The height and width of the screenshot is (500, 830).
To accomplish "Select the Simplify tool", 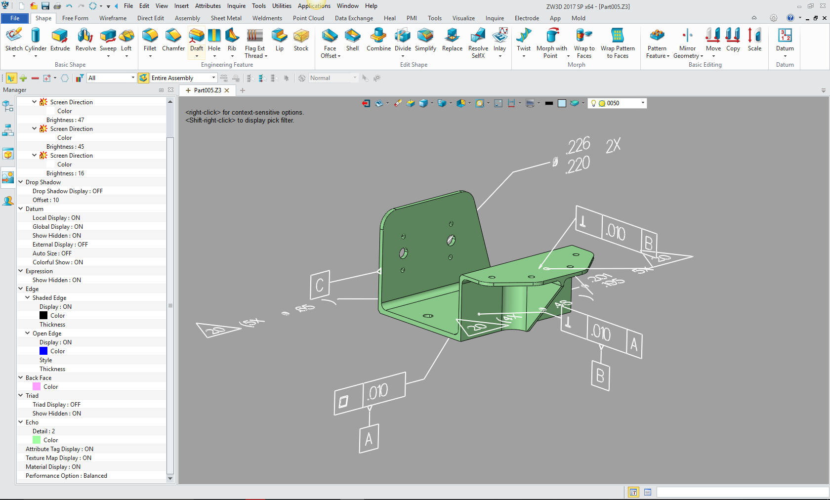I will click(x=425, y=40).
